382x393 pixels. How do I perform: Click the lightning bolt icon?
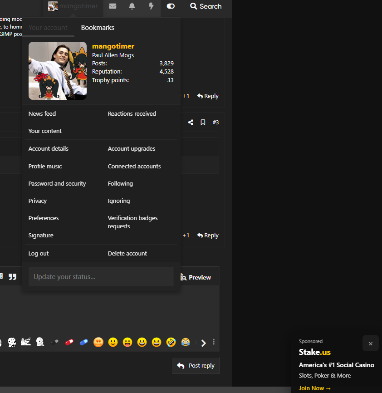coord(151,6)
